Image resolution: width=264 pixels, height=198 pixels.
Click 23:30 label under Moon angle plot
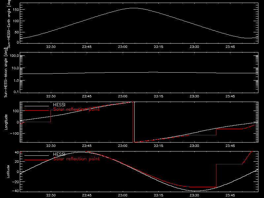click(194, 96)
